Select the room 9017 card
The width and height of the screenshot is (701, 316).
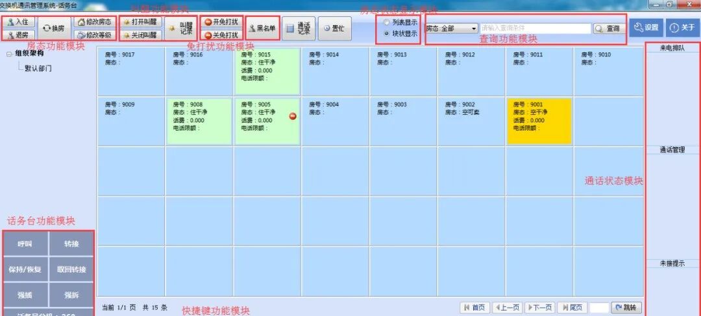pos(131,71)
